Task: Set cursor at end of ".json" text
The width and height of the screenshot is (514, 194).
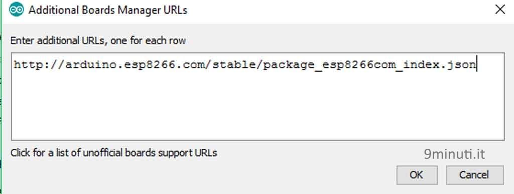Action: tap(476, 65)
